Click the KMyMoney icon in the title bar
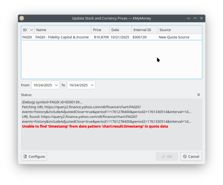The width and height of the screenshot is (223, 185). pyautogui.click(x=22, y=18)
